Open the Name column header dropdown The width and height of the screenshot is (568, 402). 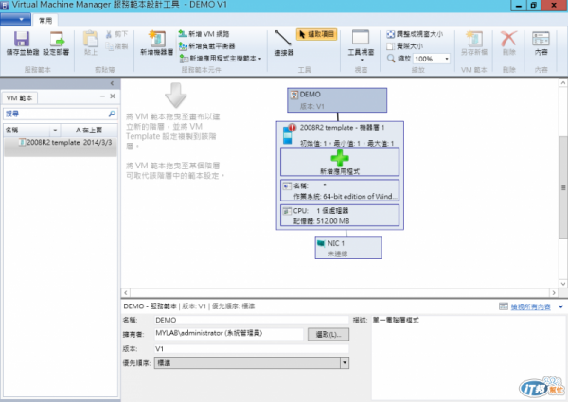point(55,130)
